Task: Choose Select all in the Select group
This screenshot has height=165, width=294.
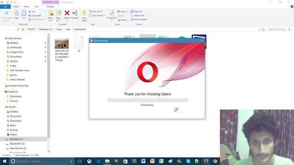Action: (x=136, y=11)
